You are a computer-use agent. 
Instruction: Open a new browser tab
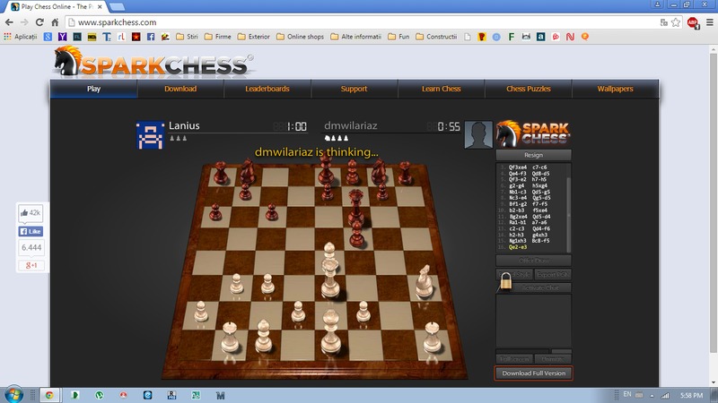pyautogui.click(x=117, y=7)
